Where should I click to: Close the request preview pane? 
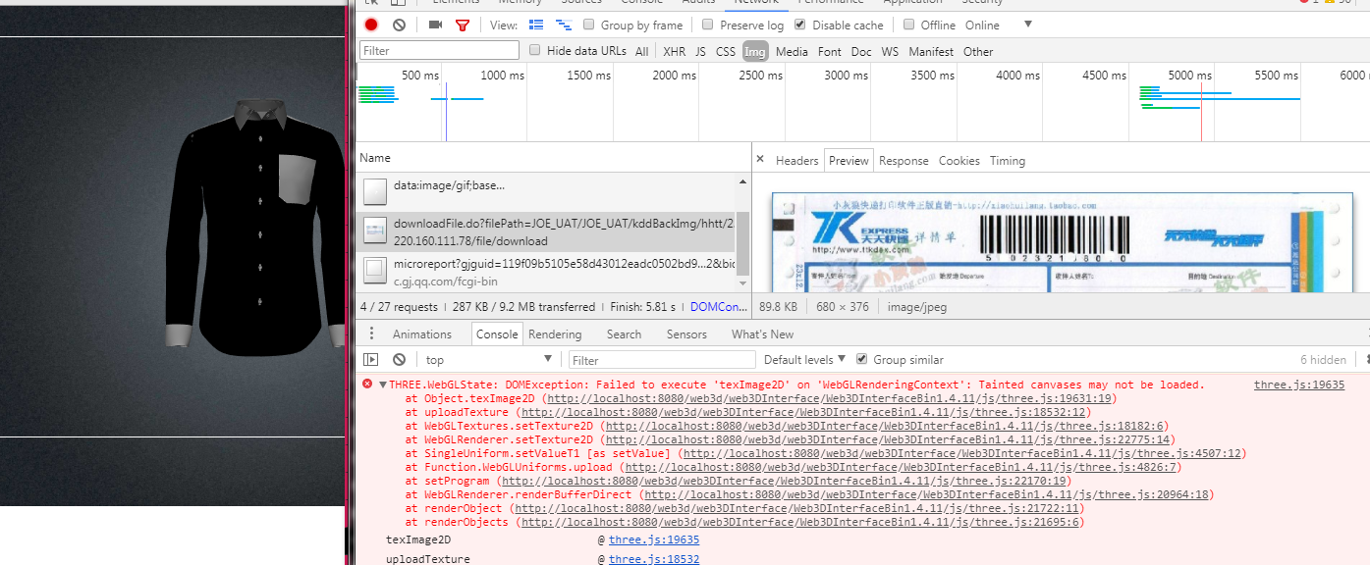coord(760,159)
